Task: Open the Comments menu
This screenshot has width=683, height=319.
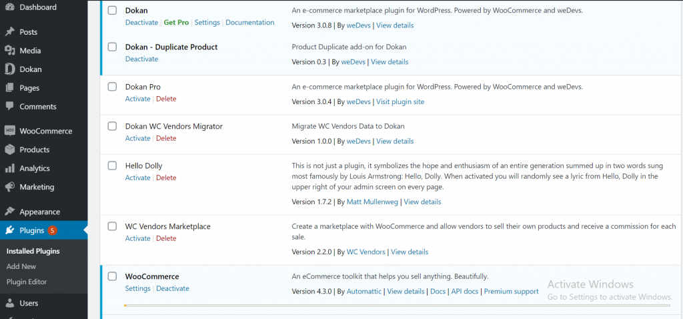Action: (x=38, y=106)
